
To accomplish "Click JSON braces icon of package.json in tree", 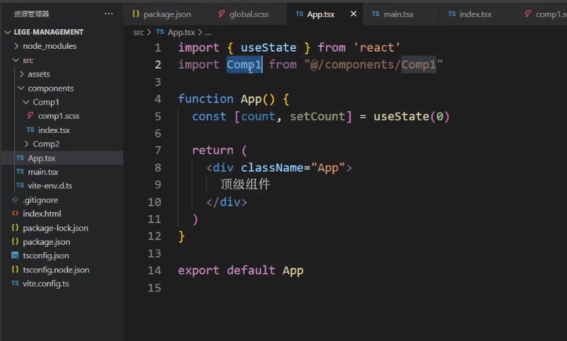I will tap(15, 241).
